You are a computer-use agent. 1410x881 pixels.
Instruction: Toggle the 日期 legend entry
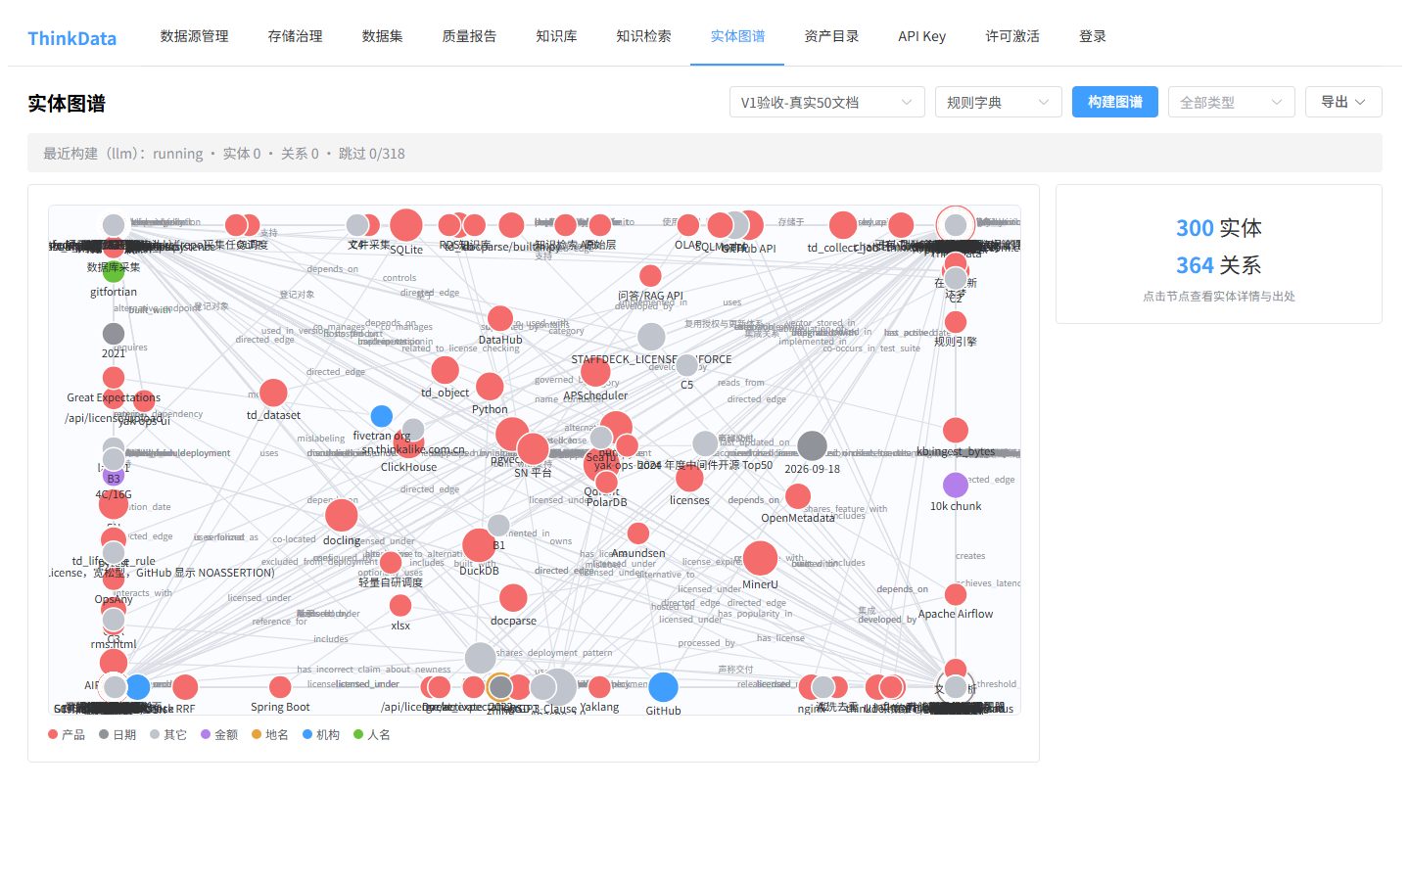coord(117,734)
